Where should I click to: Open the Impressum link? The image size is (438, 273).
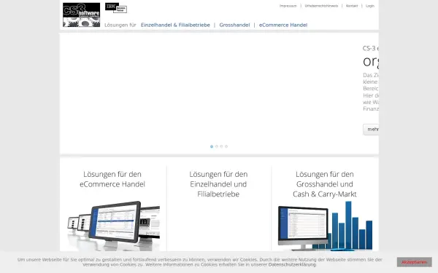[x=288, y=6]
